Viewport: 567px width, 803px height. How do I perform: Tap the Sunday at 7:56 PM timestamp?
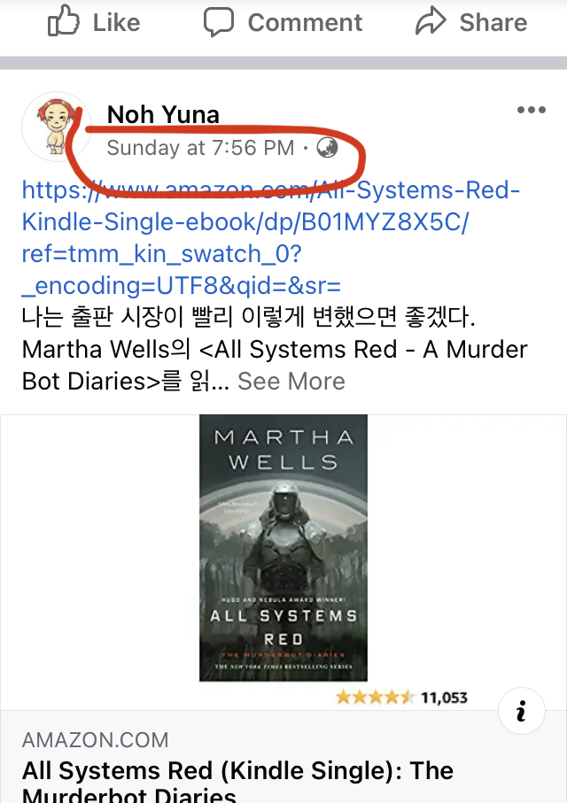[x=200, y=148]
